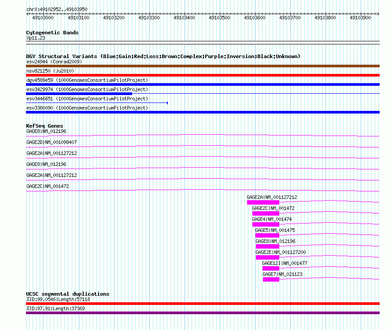
Task: Click the %ID:99.0546|Length:57118 duplication label
Action: 58,299
